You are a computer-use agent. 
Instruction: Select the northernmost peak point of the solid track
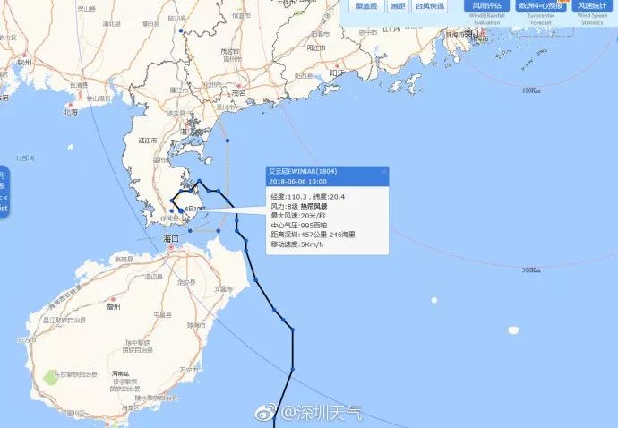pyautogui.click(x=200, y=181)
